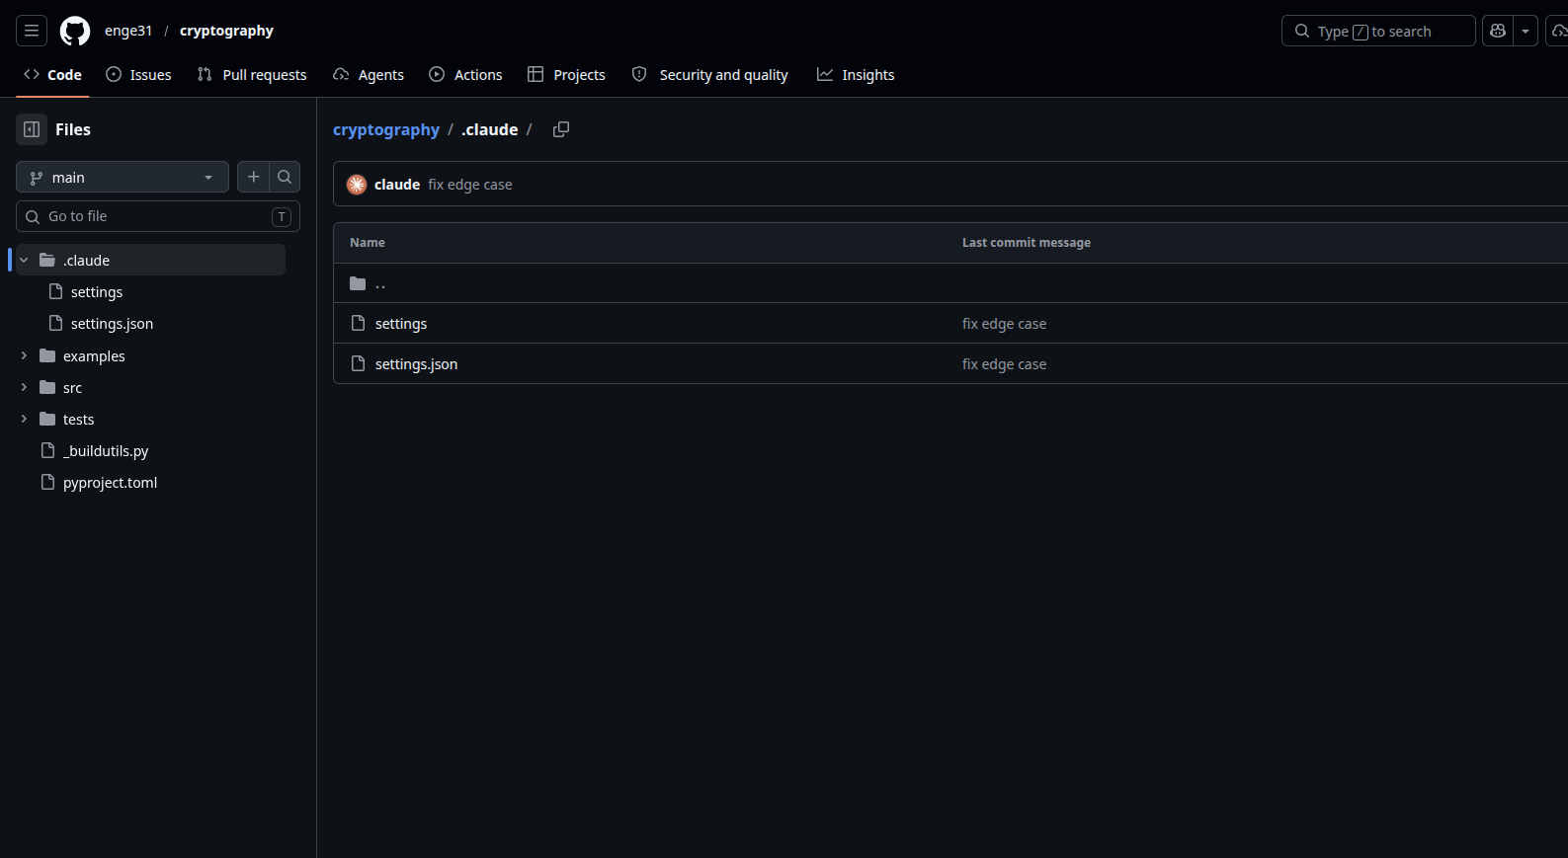The height and width of the screenshot is (858, 1568).
Task: Click the examples folder icon in tree
Action: tap(47, 355)
